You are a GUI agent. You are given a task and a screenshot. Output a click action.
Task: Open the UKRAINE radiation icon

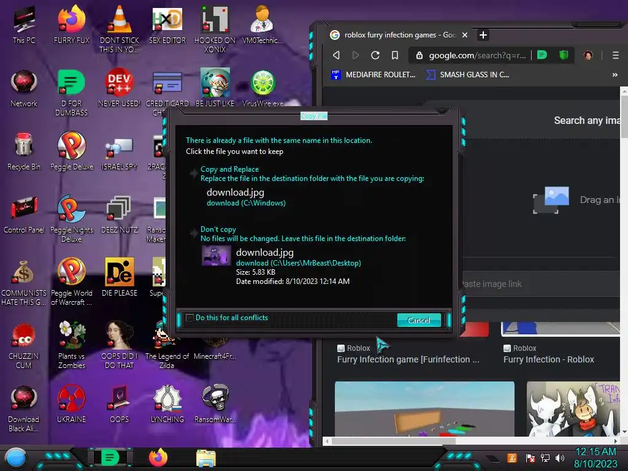click(x=71, y=404)
